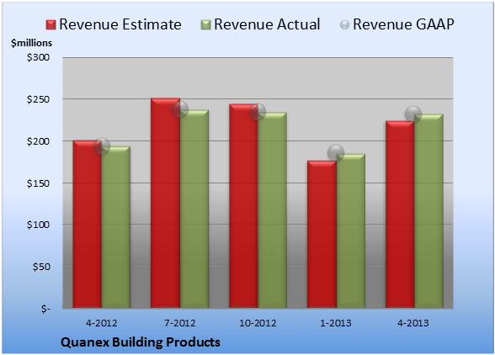The width and height of the screenshot is (495, 355).
Task: Click the GAAP sphere marker for 7-2012
Action: click(x=180, y=109)
